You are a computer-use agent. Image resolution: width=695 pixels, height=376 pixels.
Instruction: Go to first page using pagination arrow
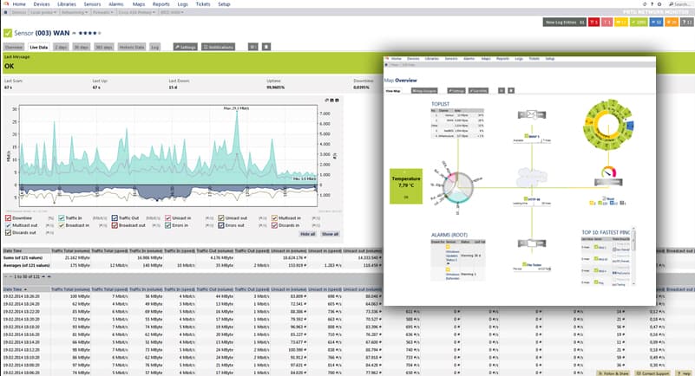(x=5, y=276)
